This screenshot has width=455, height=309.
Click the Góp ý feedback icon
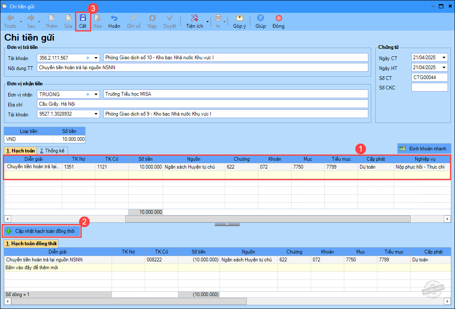pos(239,18)
